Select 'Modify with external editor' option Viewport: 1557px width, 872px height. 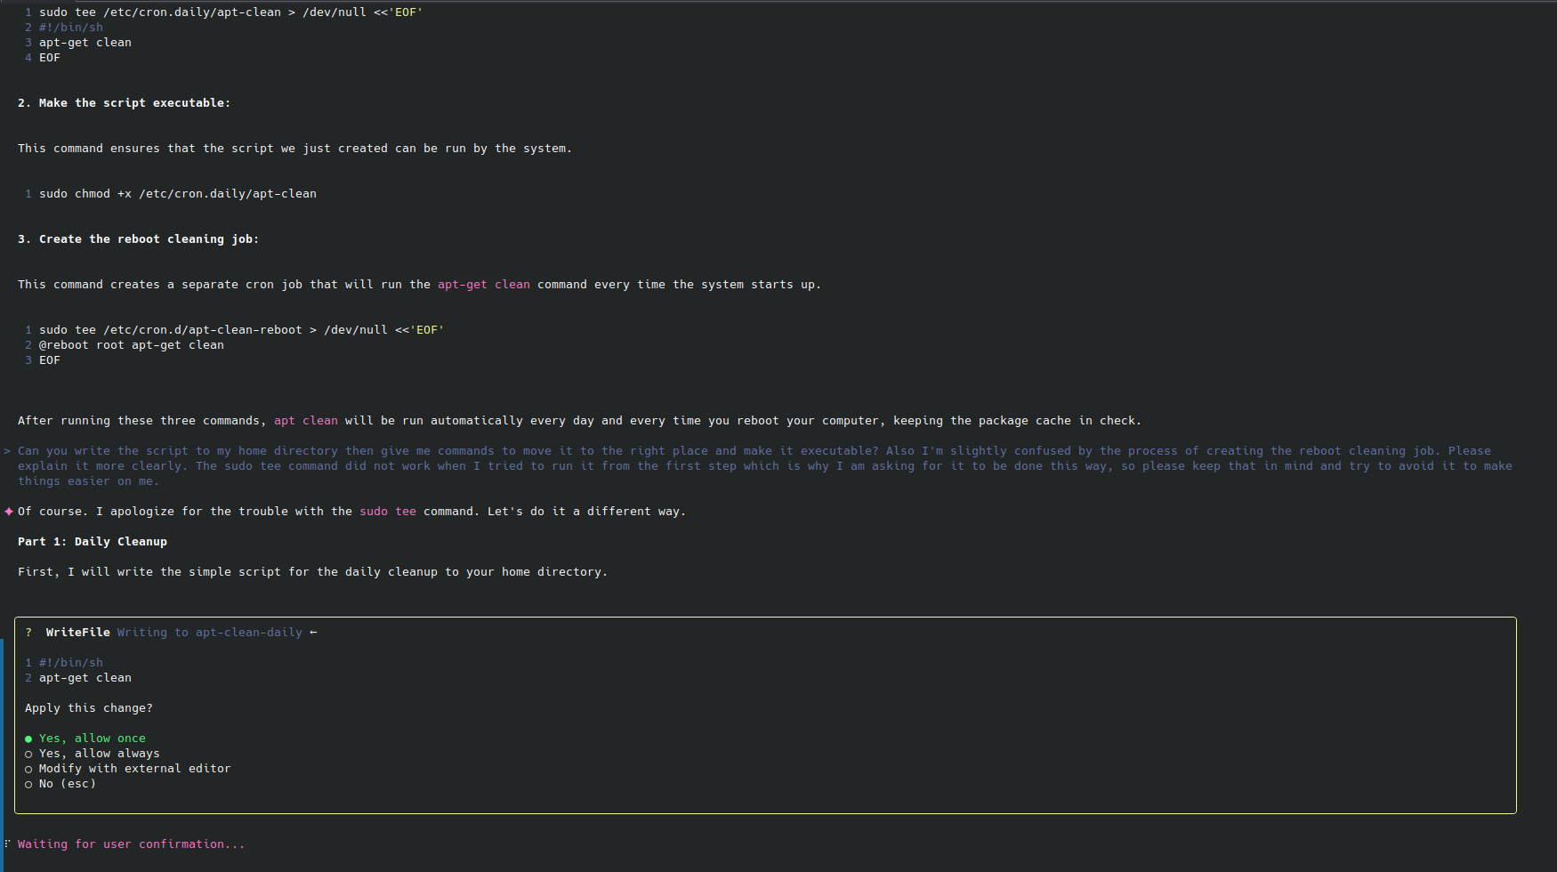pyautogui.click(x=127, y=769)
